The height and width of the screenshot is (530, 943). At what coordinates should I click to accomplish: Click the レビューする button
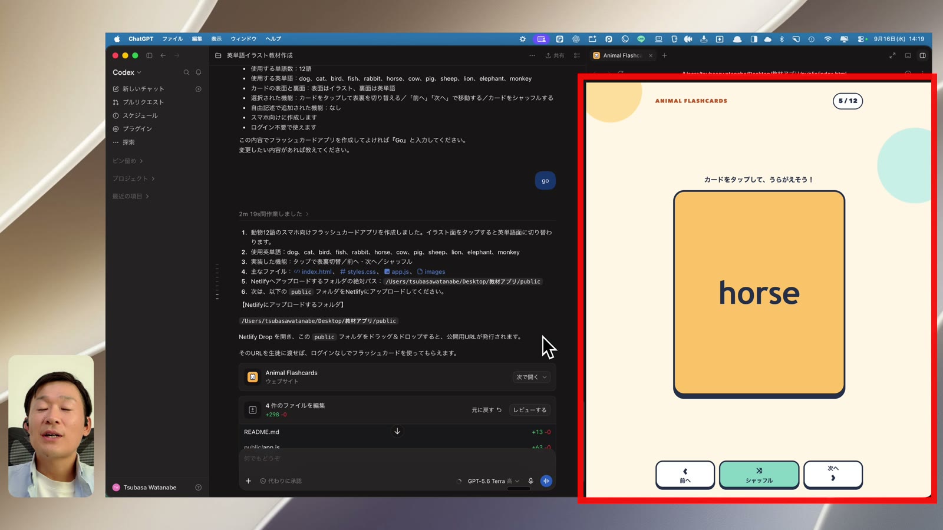(x=530, y=410)
